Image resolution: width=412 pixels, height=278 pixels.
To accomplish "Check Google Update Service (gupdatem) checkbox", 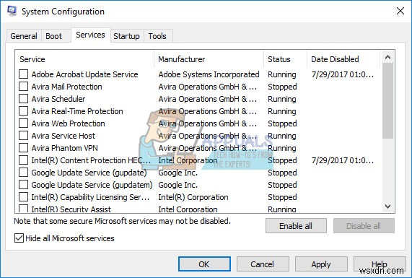I will coord(23,185).
